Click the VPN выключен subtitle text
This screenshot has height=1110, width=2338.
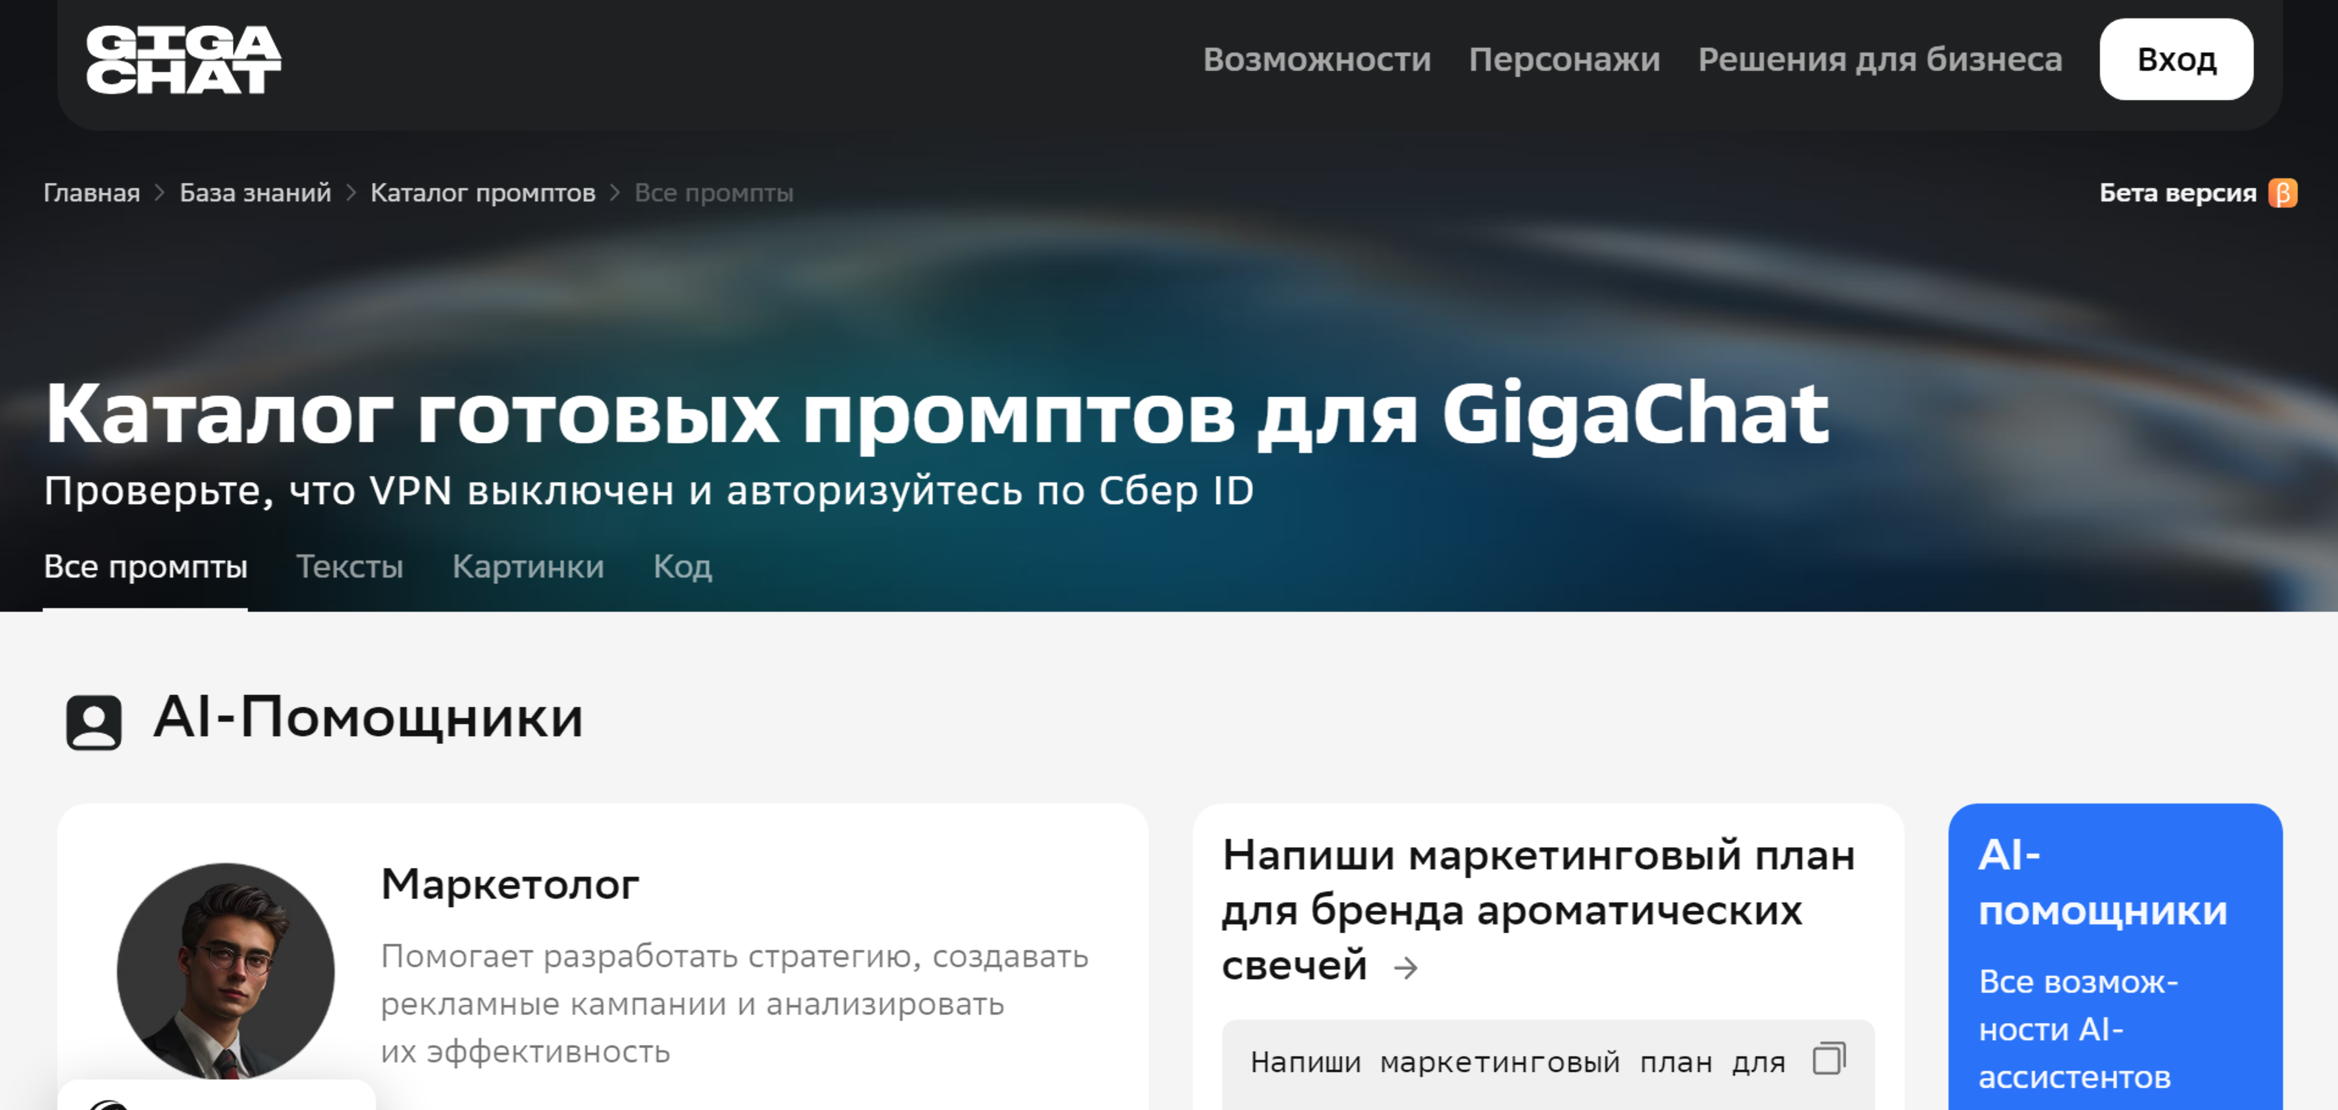pyautogui.click(x=649, y=491)
